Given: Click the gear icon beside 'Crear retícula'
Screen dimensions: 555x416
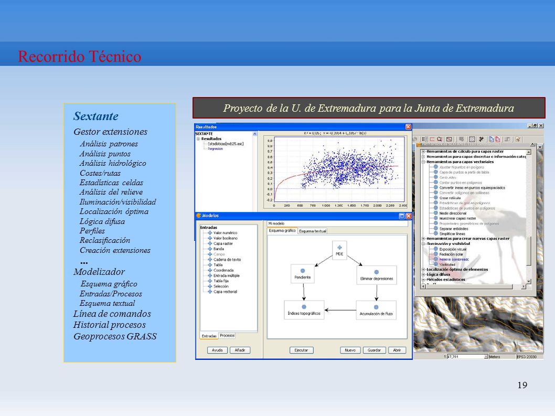Looking at the screenshot, I should 436,198.
